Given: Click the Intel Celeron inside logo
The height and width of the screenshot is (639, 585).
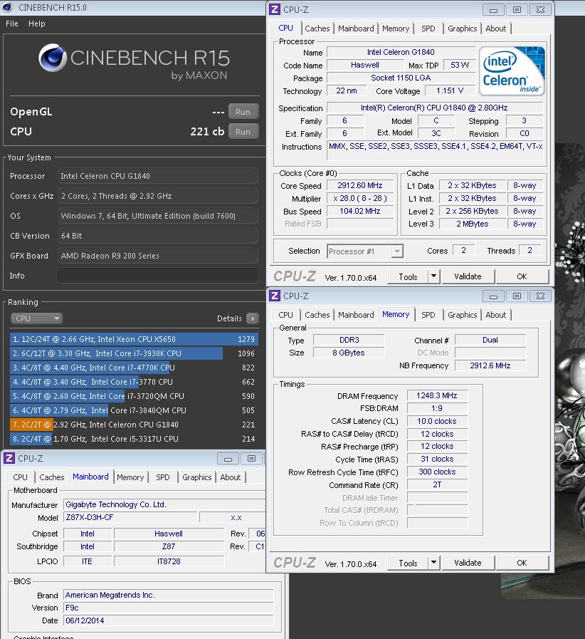Looking at the screenshot, I should click(x=512, y=71).
